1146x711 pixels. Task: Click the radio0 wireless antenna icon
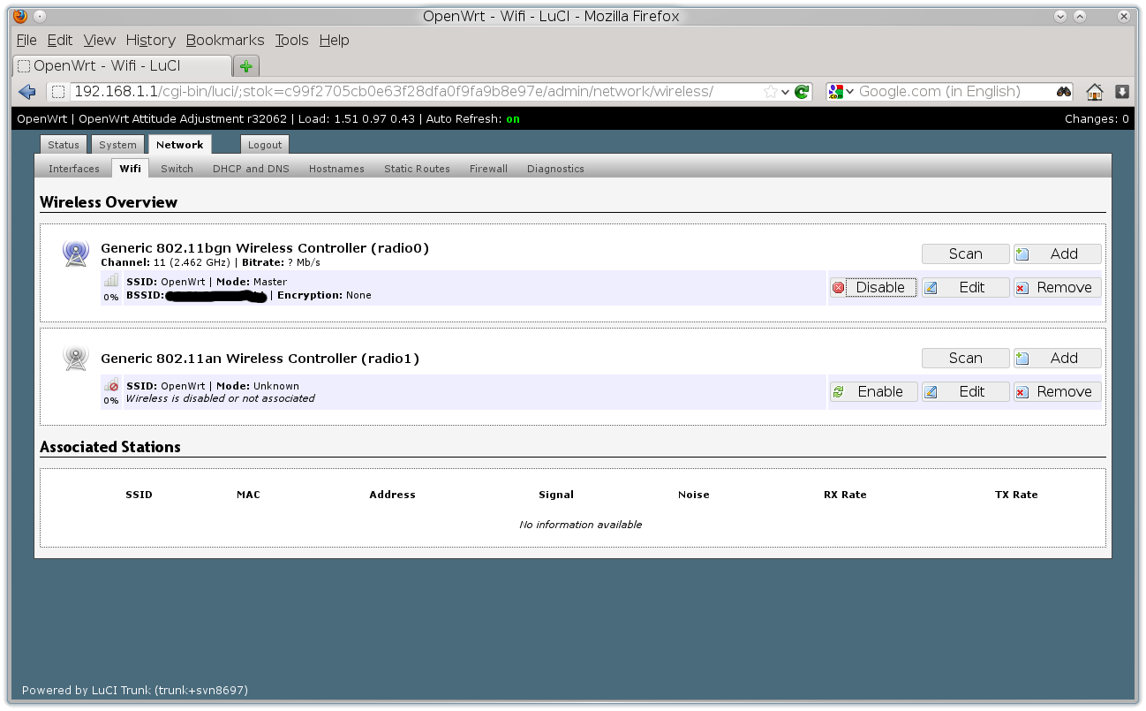tap(76, 253)
